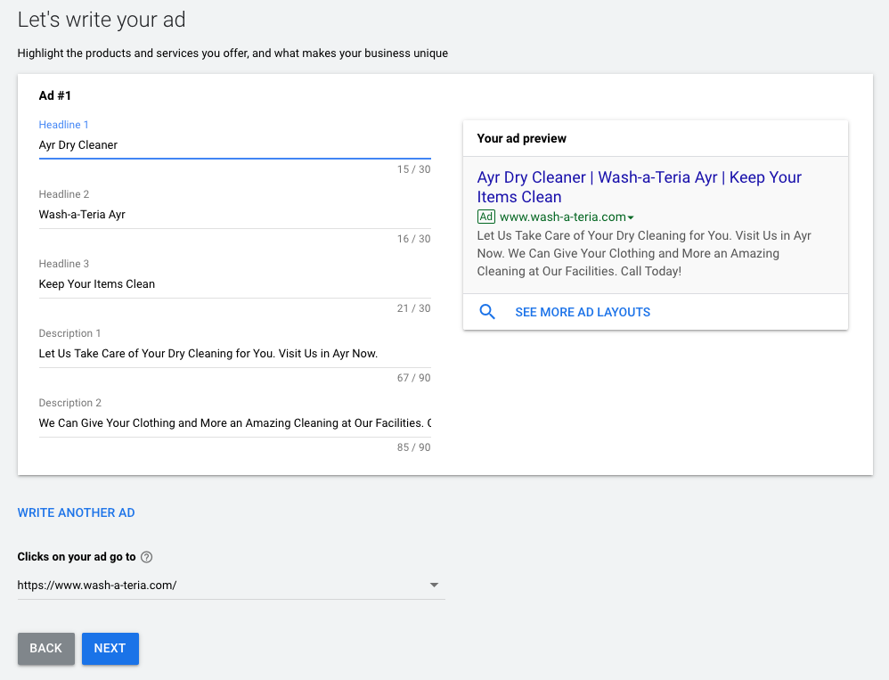Open the final URL combo box
Viewport: 889px width, 680px height.
coord(223,586)
